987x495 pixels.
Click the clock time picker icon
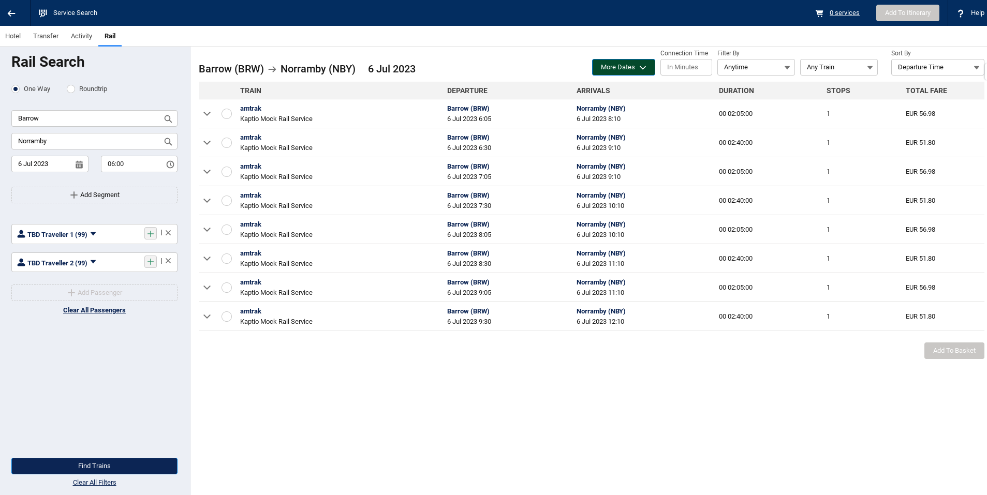click(x=170, y=164)
